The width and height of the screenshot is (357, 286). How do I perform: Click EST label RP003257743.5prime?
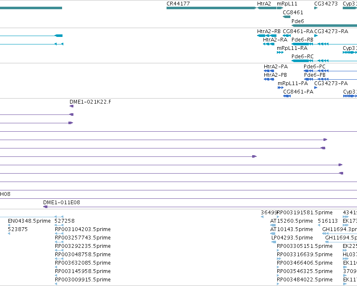coord(83,238)
